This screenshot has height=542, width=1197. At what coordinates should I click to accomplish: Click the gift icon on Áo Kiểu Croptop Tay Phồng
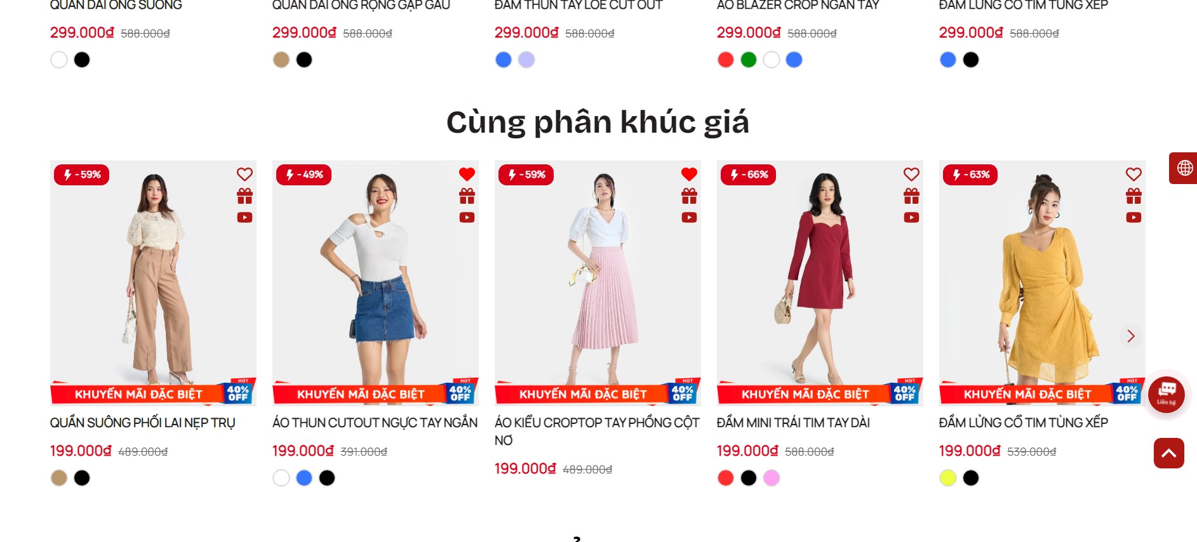(689, 196)
